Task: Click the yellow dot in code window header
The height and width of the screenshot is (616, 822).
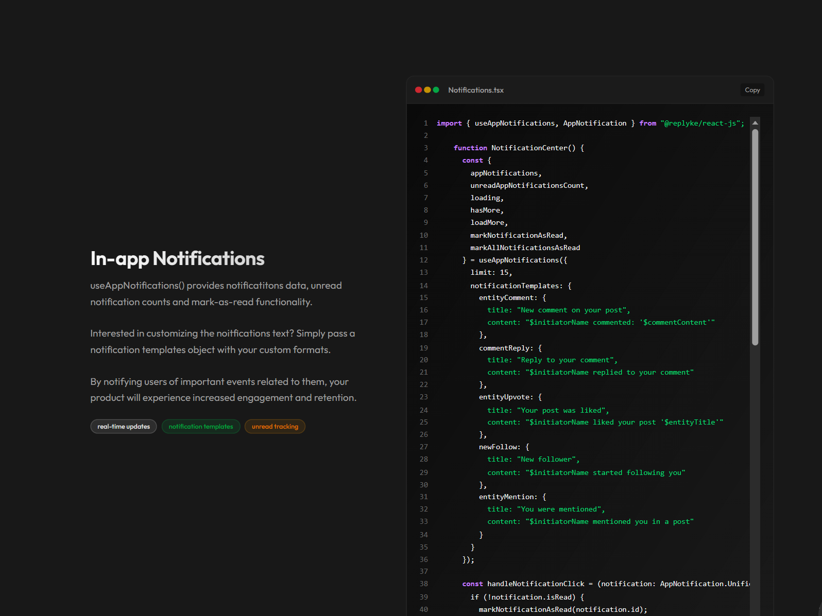Action: click(427, 90)
